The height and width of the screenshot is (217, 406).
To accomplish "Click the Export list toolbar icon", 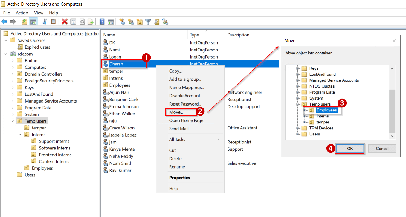I will [x=91, y=22].
